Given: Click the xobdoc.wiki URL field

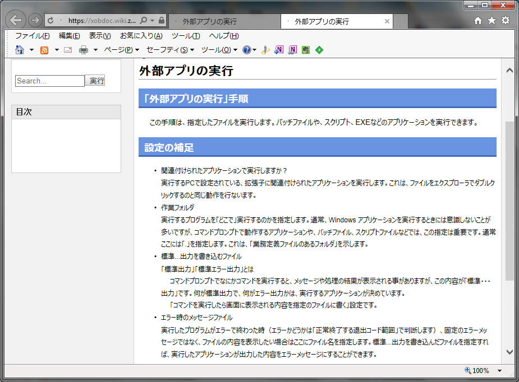Looking at the screenshot, I should (x=102, y=21).
